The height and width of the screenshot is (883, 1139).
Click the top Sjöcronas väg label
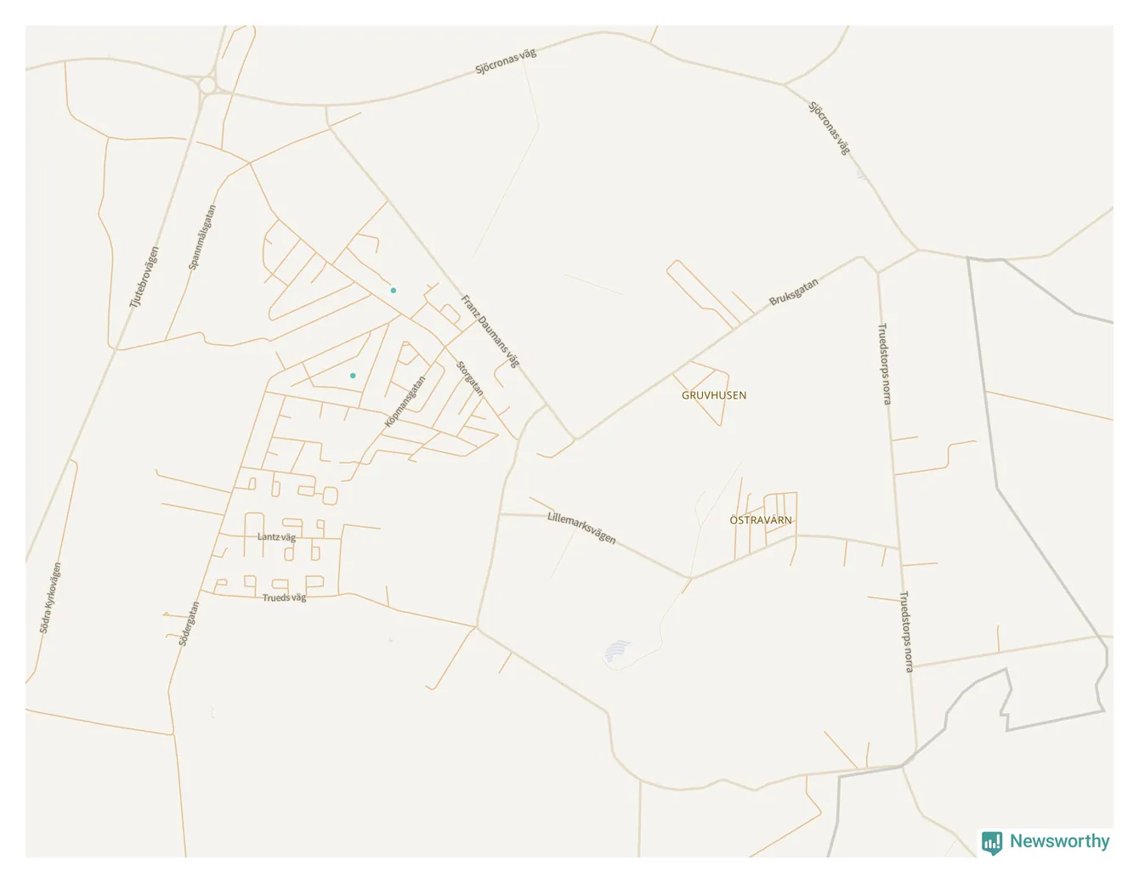coord(506,62)
